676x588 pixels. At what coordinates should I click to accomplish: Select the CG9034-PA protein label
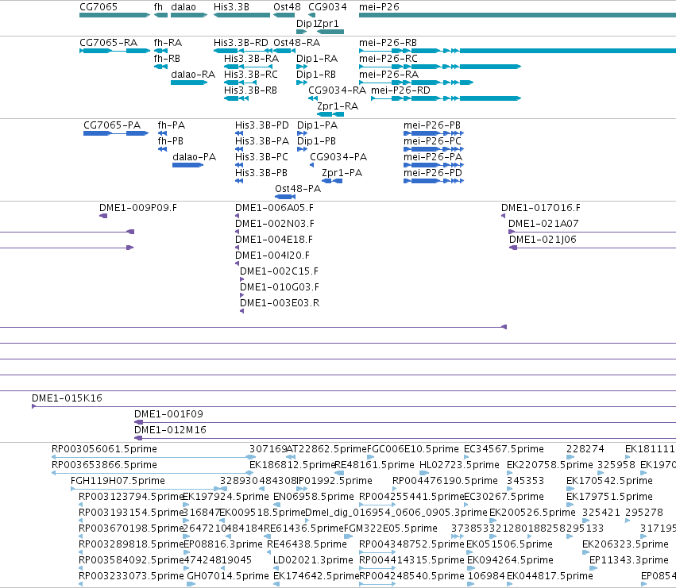[338, 157]
